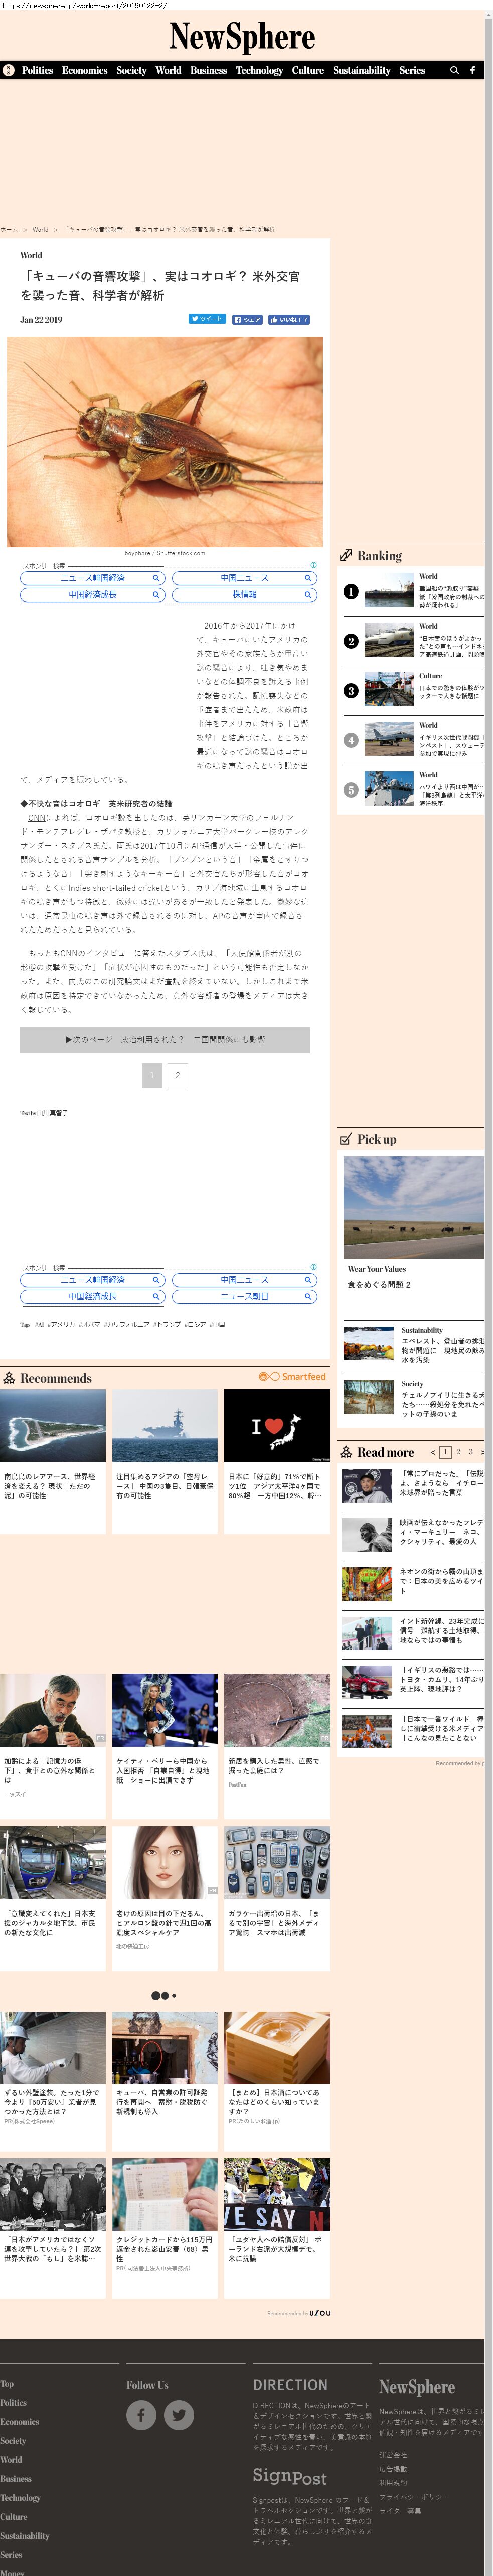
Task: Open インド新幹線 article in Read more
Action: tap(413, 1632)
